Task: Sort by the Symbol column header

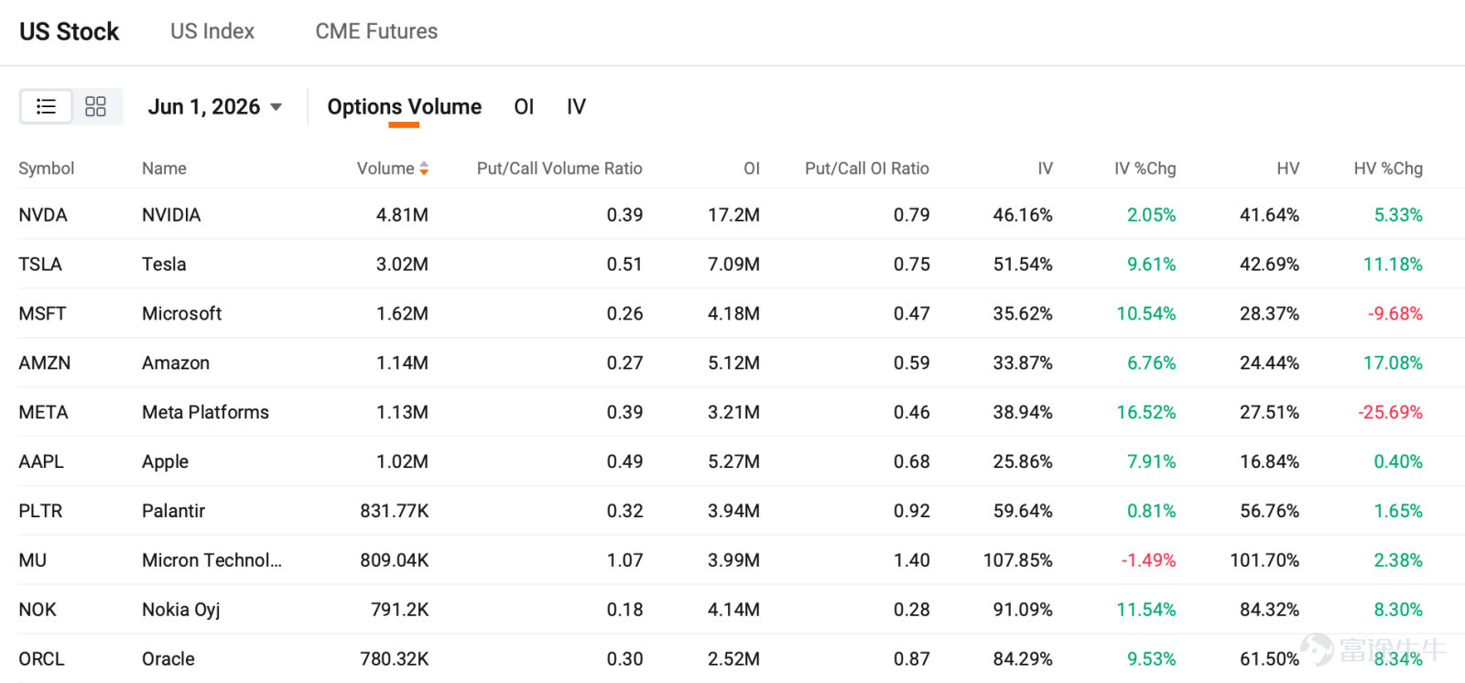Action: click(47, 168)
